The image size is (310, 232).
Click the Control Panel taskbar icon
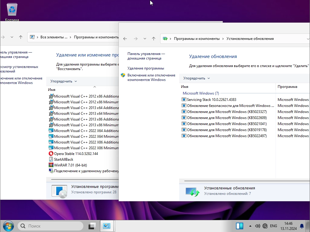pos(107,226)
